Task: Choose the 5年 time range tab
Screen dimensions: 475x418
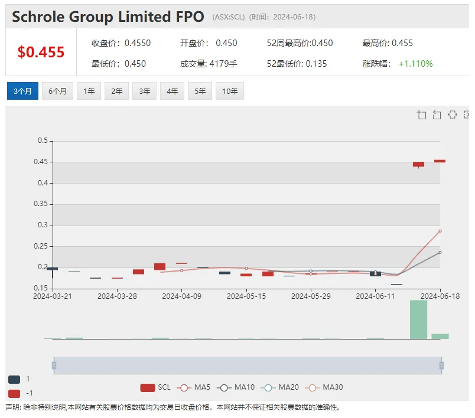Action: (x=200, y=91)
